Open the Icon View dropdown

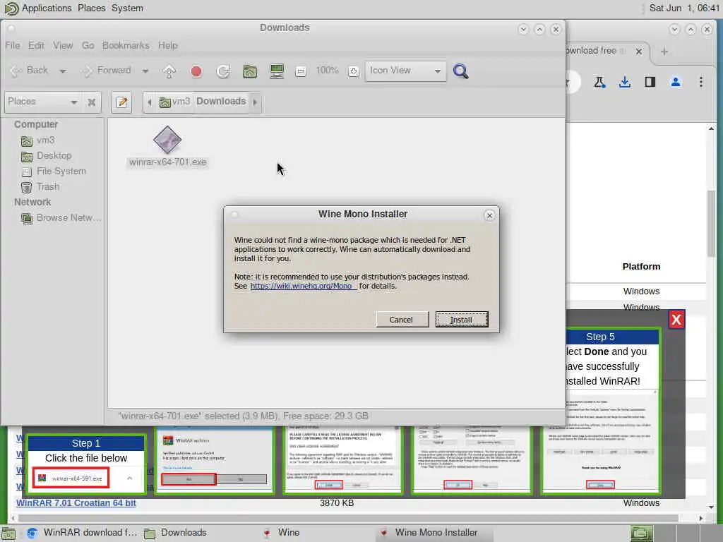406,71
